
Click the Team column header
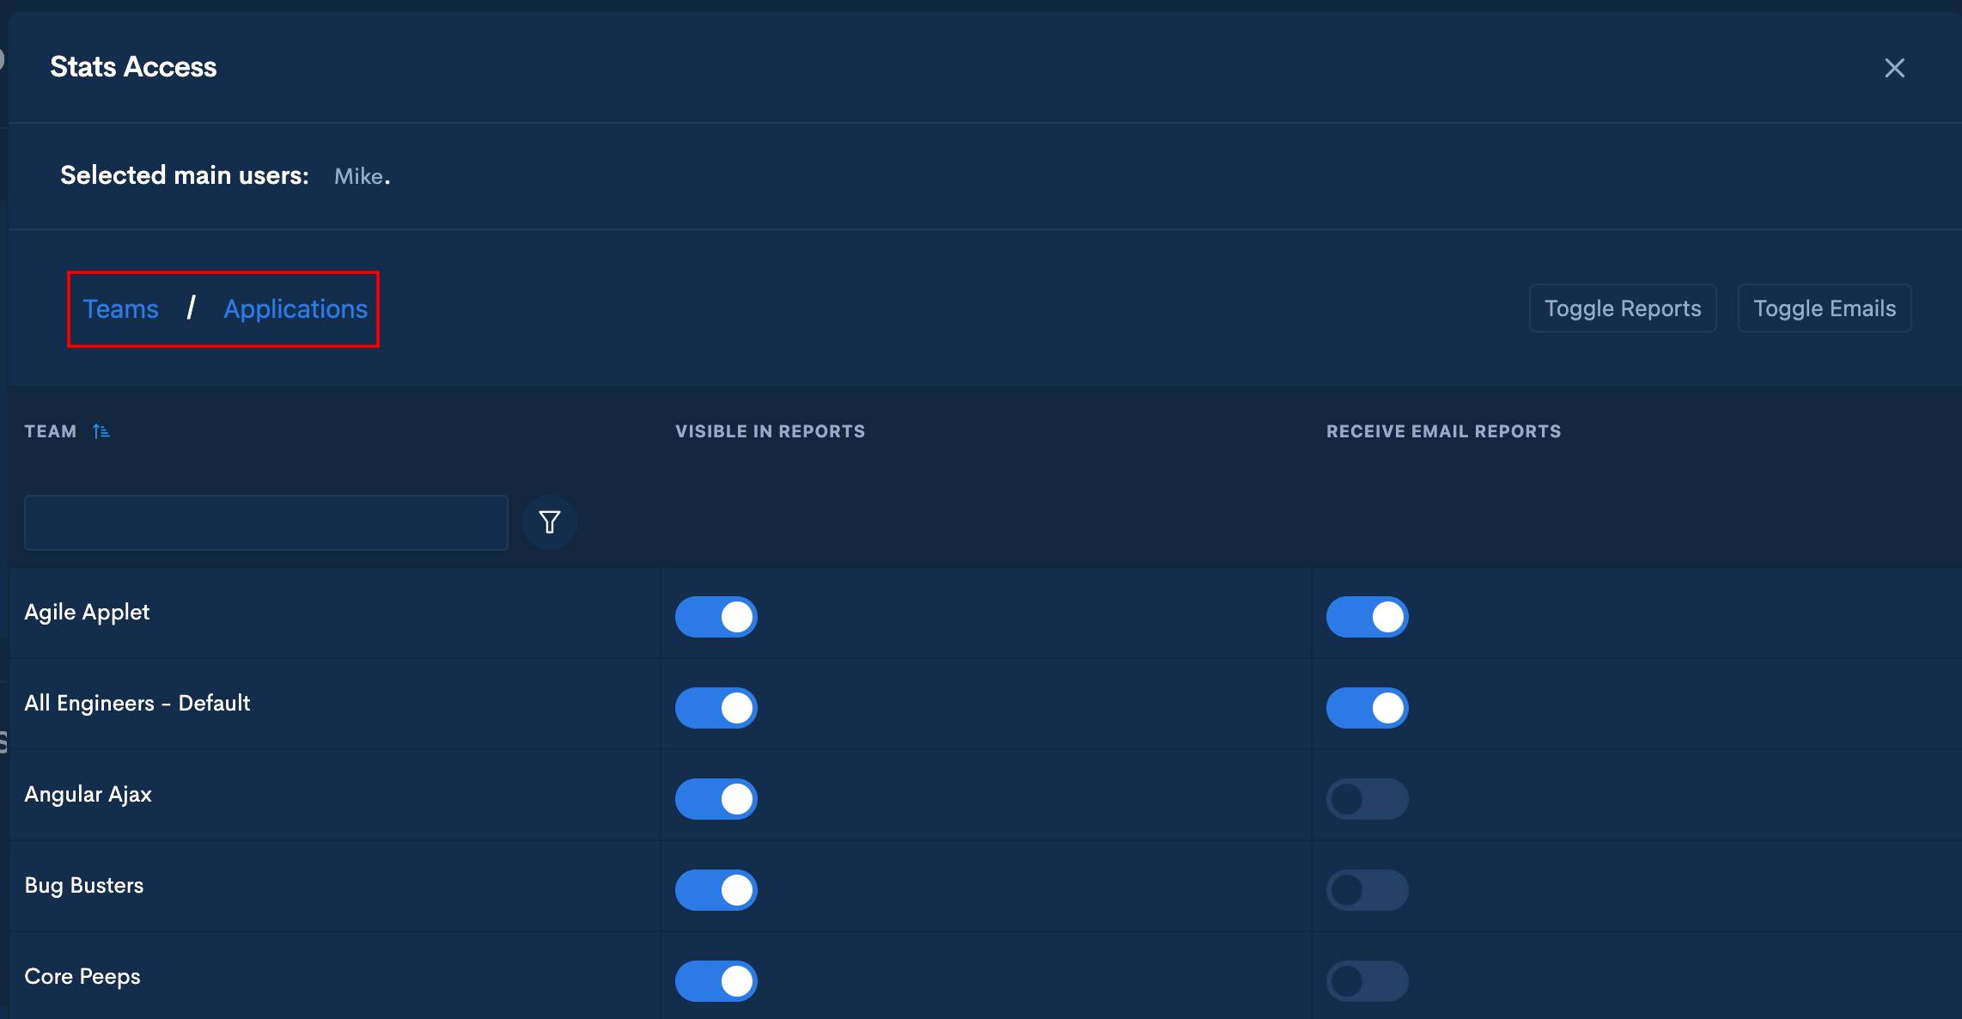tap(51, 431)
